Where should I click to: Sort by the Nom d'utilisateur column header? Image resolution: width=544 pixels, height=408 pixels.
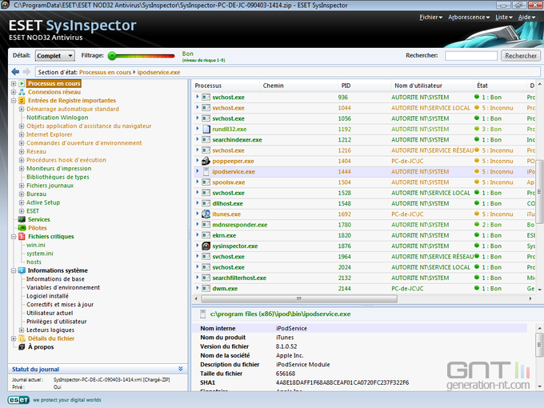[431, 86]
